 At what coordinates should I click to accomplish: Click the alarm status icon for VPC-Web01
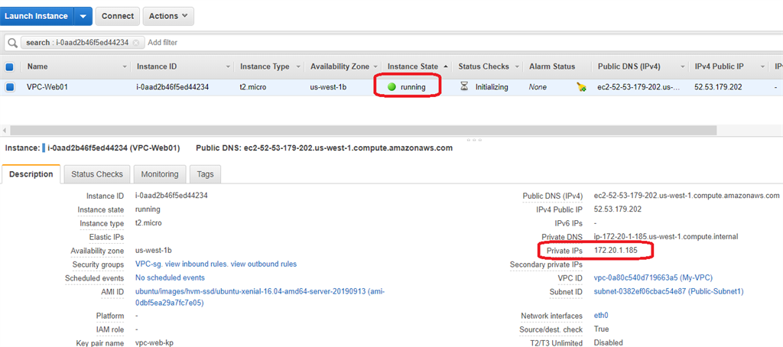[580, 87]
